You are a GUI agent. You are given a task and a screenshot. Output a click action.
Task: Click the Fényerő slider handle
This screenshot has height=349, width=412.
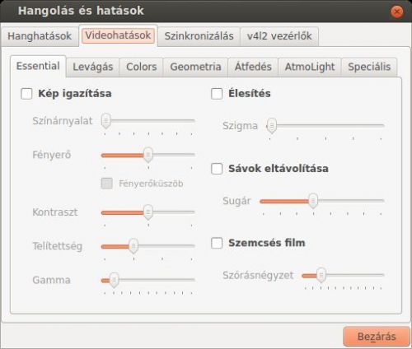(148, 155)
